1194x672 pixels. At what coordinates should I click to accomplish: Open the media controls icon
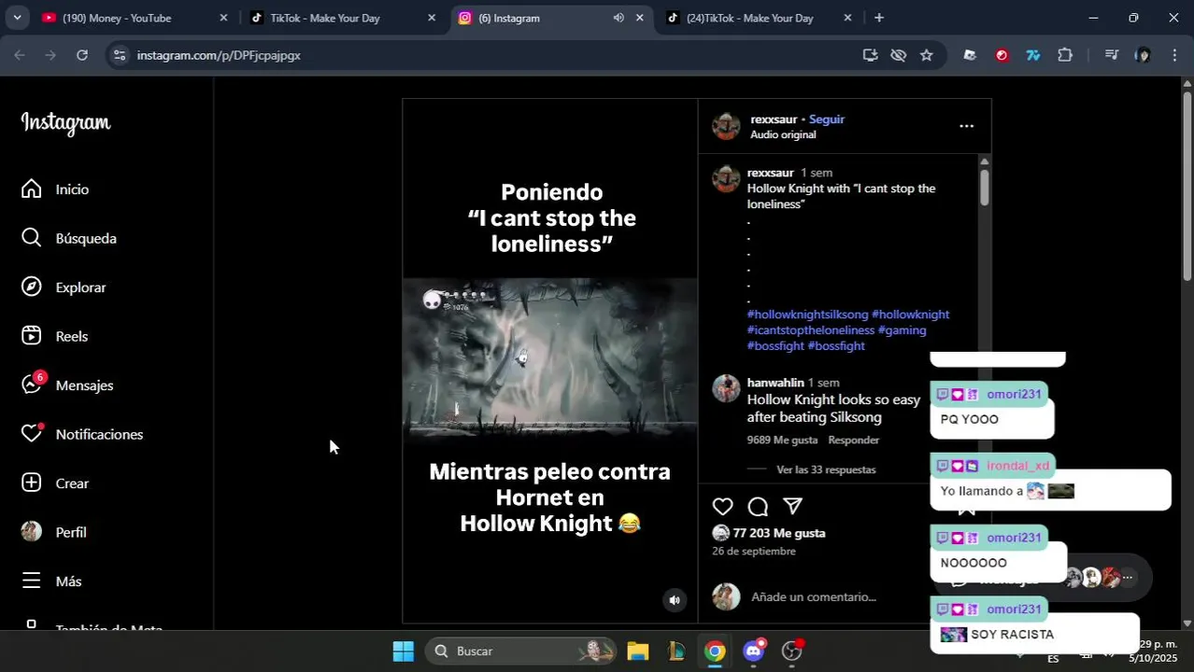tap(1111, 55)
